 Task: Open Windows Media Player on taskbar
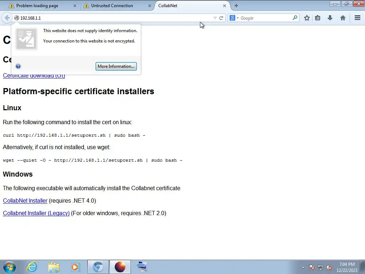pos(76,267)
